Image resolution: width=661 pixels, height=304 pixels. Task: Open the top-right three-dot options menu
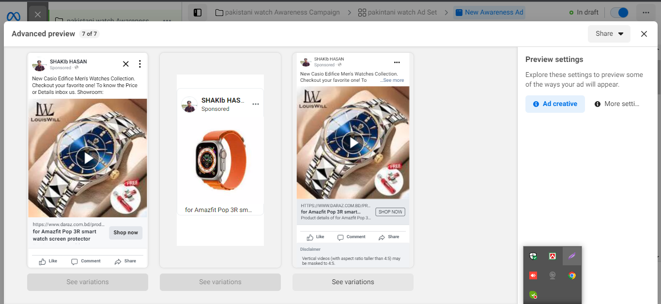tap(646, 13)
